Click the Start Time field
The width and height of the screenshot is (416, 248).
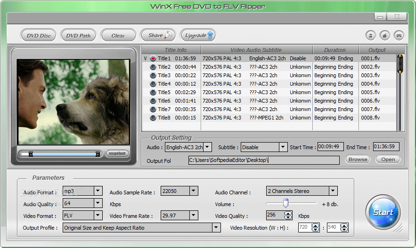pyautogui.click(x=330, y=146)
